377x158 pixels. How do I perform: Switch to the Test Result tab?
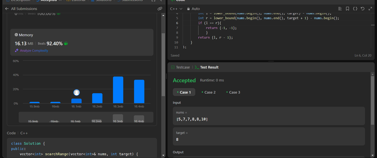pos(206,67)
